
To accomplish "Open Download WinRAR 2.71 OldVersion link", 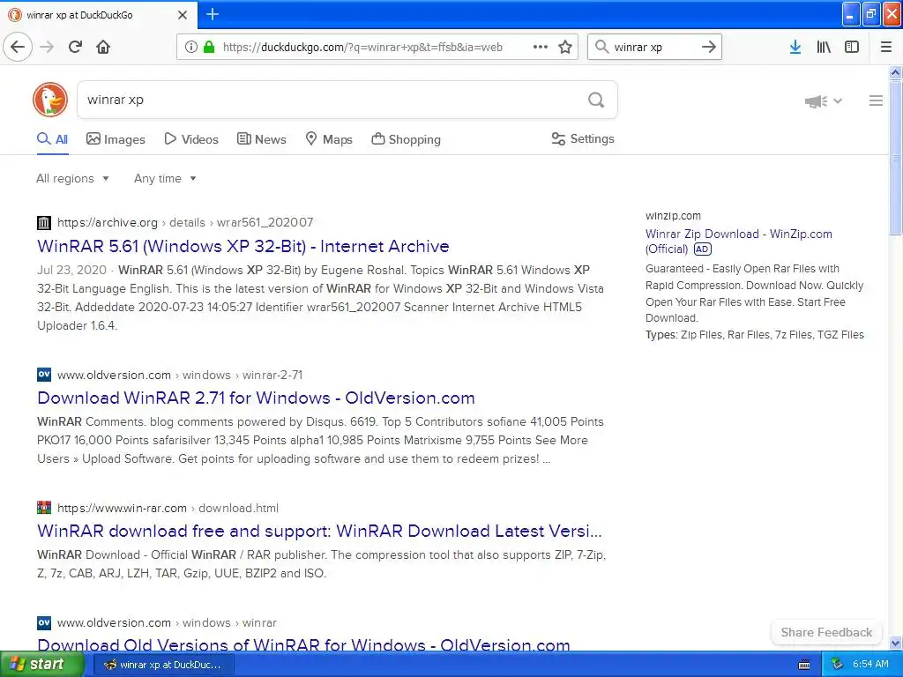I will 257,398.
